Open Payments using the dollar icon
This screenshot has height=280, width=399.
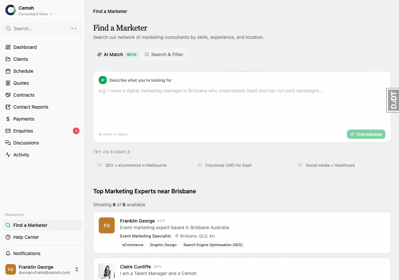pos(8,119)
